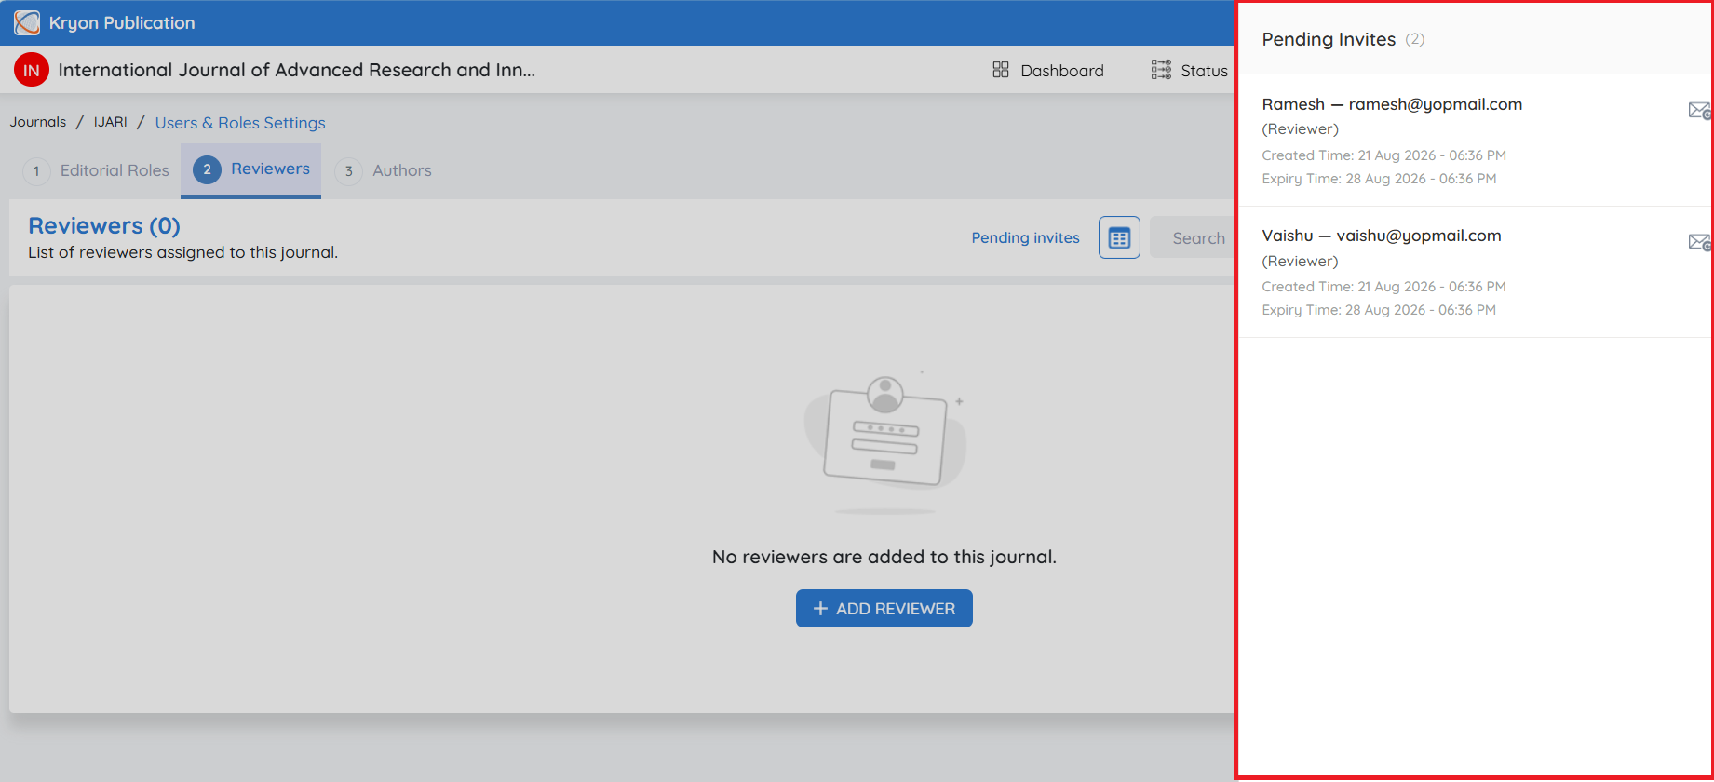This screenshot has width=1714, height=782.
Task: Click the step 1 circle of Editorial Roles
Action: click(x=36, y=171)
